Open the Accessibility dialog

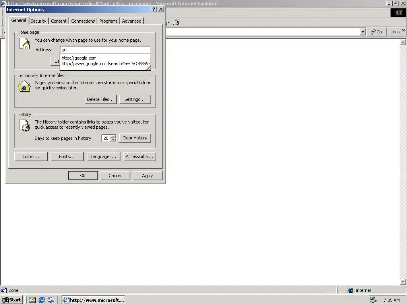(x=140, y=156)
